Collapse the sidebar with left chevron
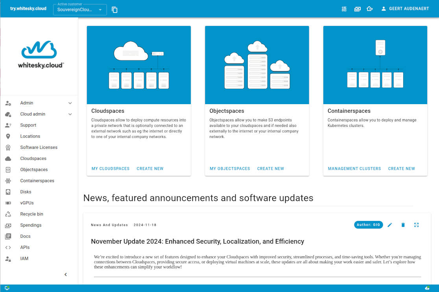This screenshot has height=292, width=439. 66,274
